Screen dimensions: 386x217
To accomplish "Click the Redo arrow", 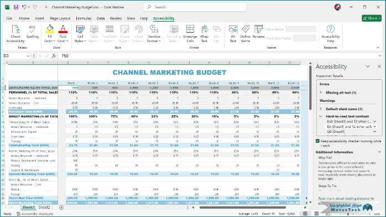I will tap(35, 7).
